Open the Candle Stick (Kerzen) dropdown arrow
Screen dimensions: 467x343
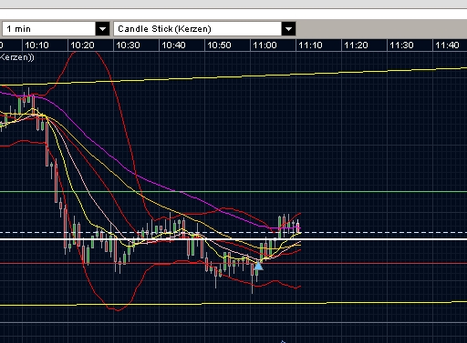288,29
